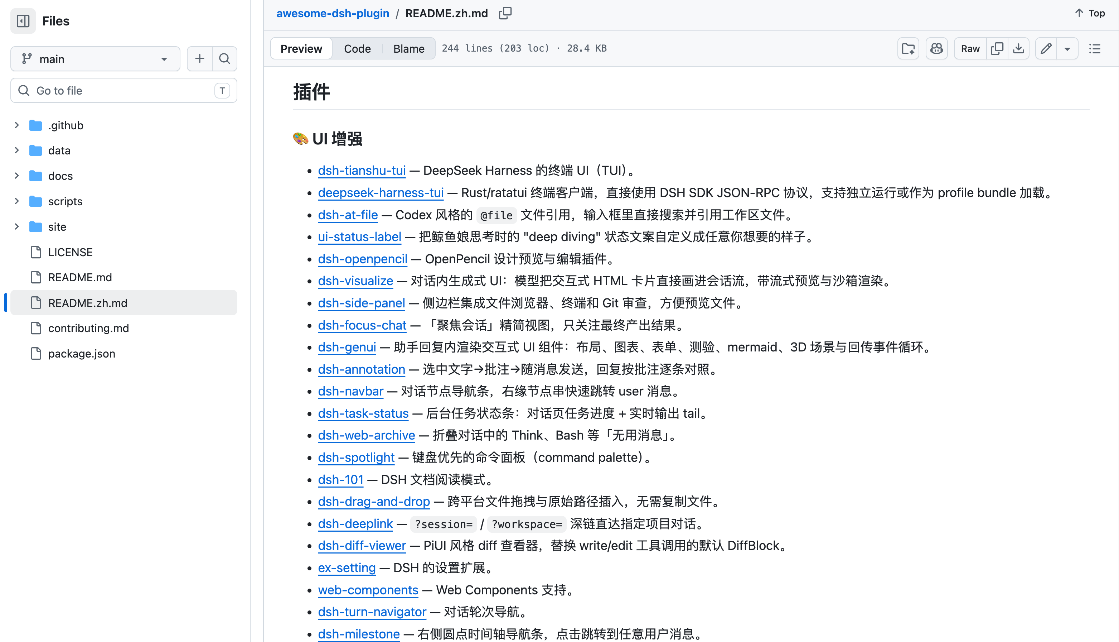Image resolution: width=1119 pixels, height=642 pixels.
Task: Select README.zh.md in the file tree
Action: click(124, 303)
